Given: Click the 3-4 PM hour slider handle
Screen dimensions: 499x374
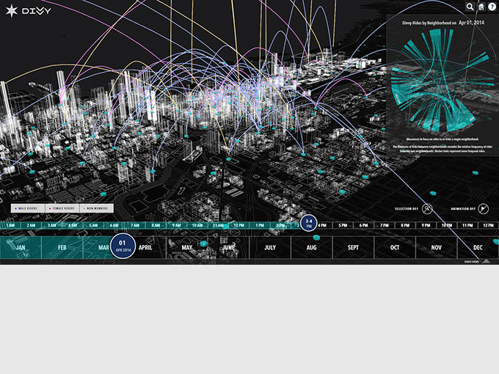Looking at the screenshot, I should pos(309,223).
